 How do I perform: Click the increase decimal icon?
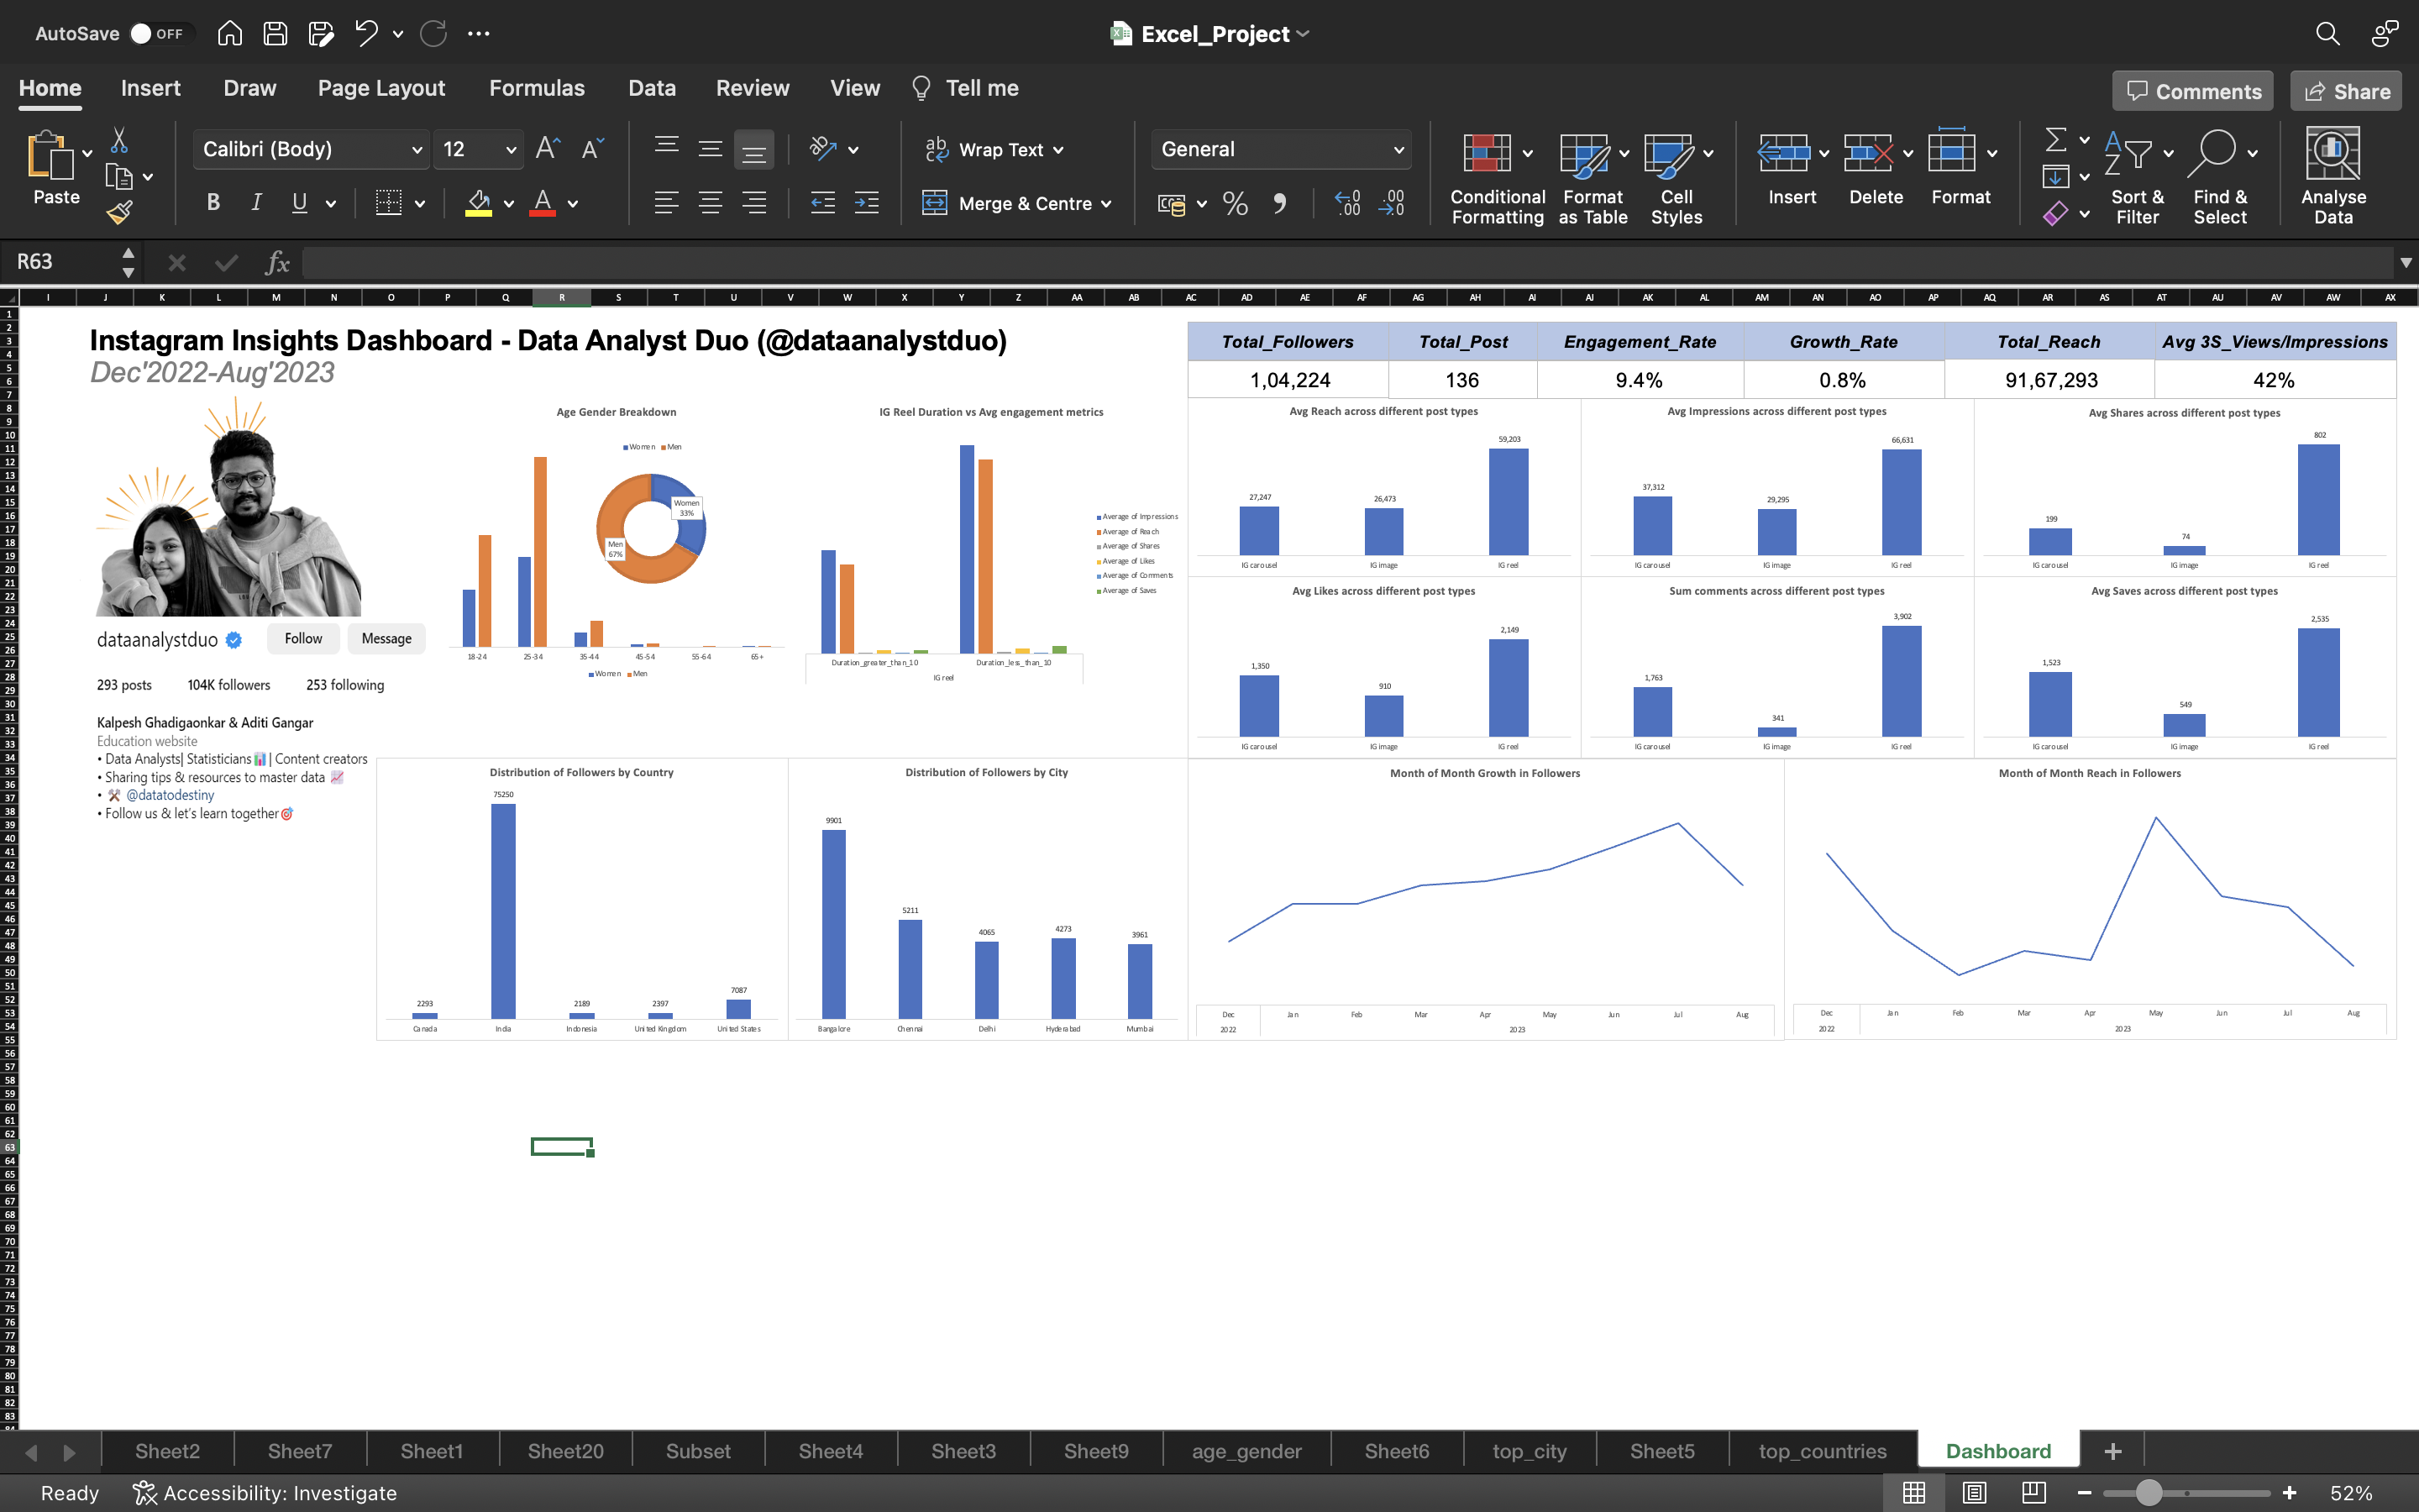(x=1347, y=203)
